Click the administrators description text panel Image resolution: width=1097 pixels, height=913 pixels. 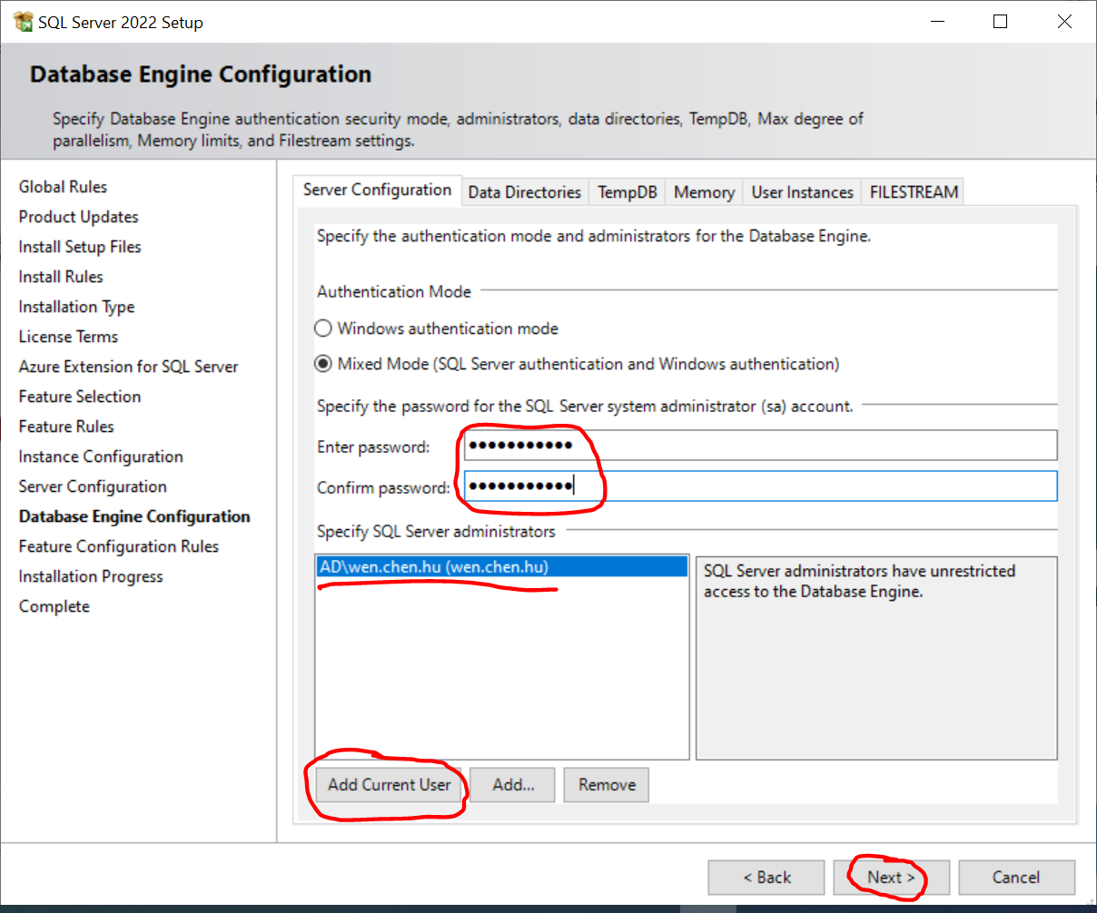coord(876,658)
